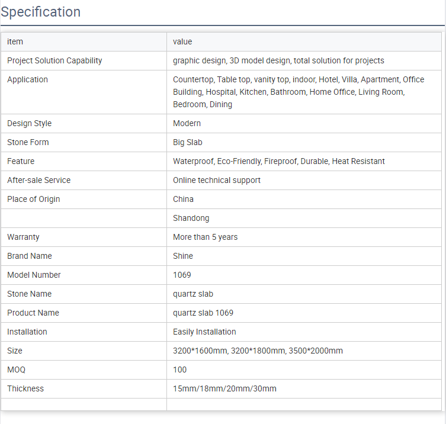Click the Model Number value 1069
This screenshot has width=446, height=424.
(182, 275)
